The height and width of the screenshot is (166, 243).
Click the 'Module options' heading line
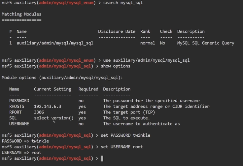[x=62, y=78]
